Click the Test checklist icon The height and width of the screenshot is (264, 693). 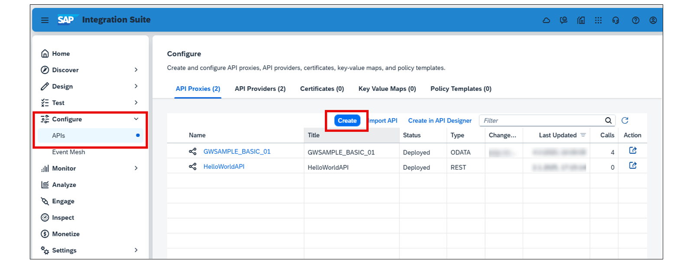[x=45, y=103]
